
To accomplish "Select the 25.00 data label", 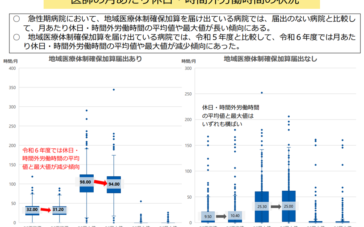I will 288,207.
